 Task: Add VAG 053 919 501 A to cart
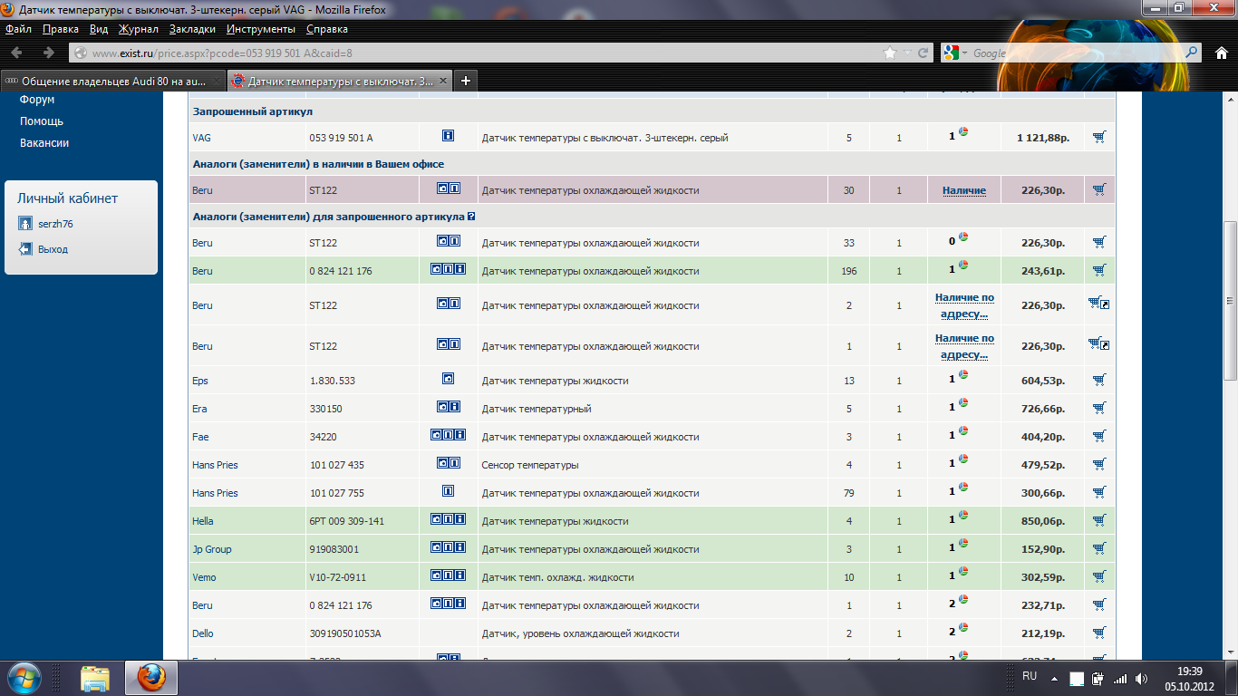(1099, 138)
